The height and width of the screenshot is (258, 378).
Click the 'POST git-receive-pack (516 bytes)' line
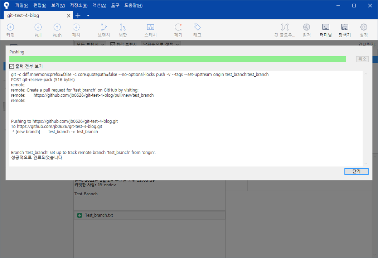[43, 80]
